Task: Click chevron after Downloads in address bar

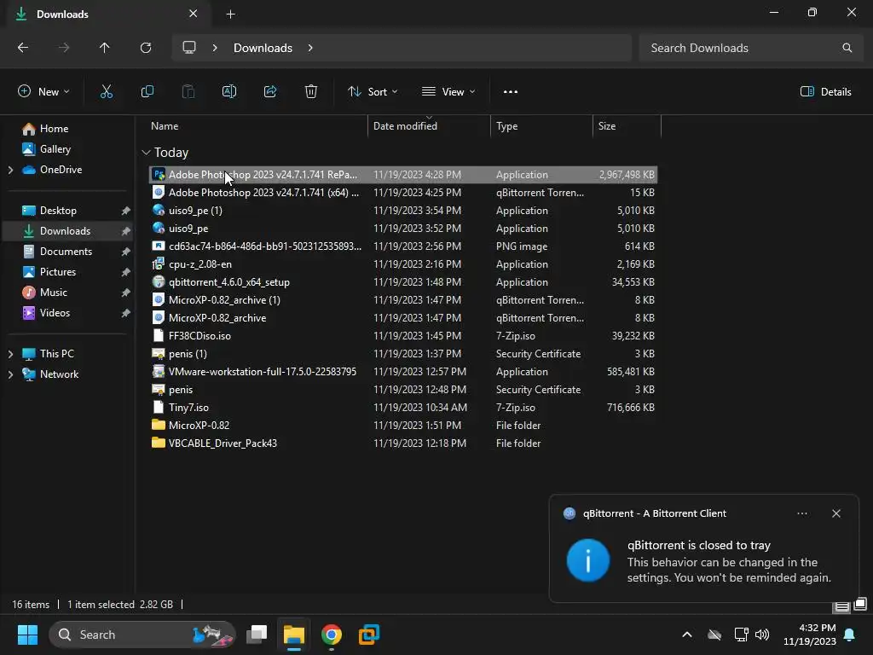Action: pyautogui.click(x=310, y=48)
